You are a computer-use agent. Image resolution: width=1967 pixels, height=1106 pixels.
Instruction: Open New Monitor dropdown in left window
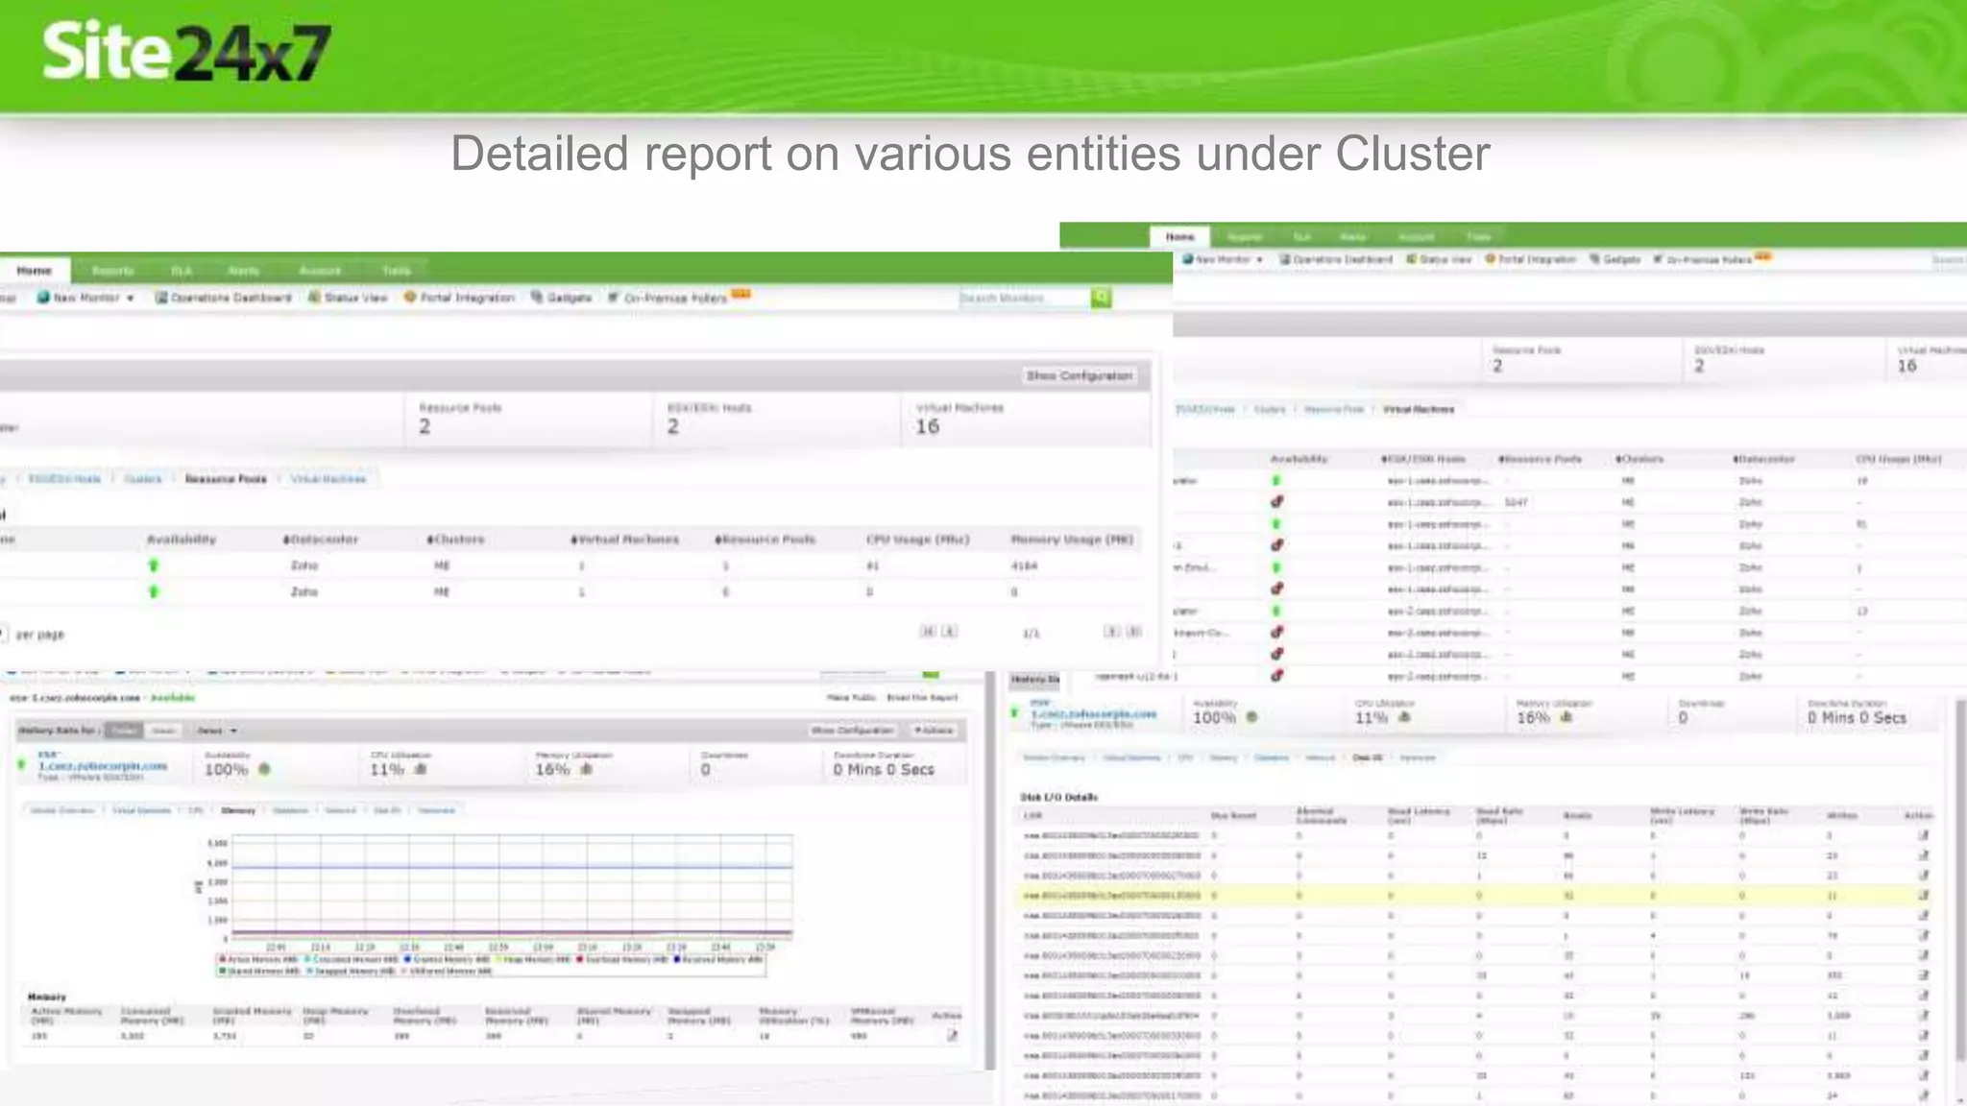(x=85, y=298)
